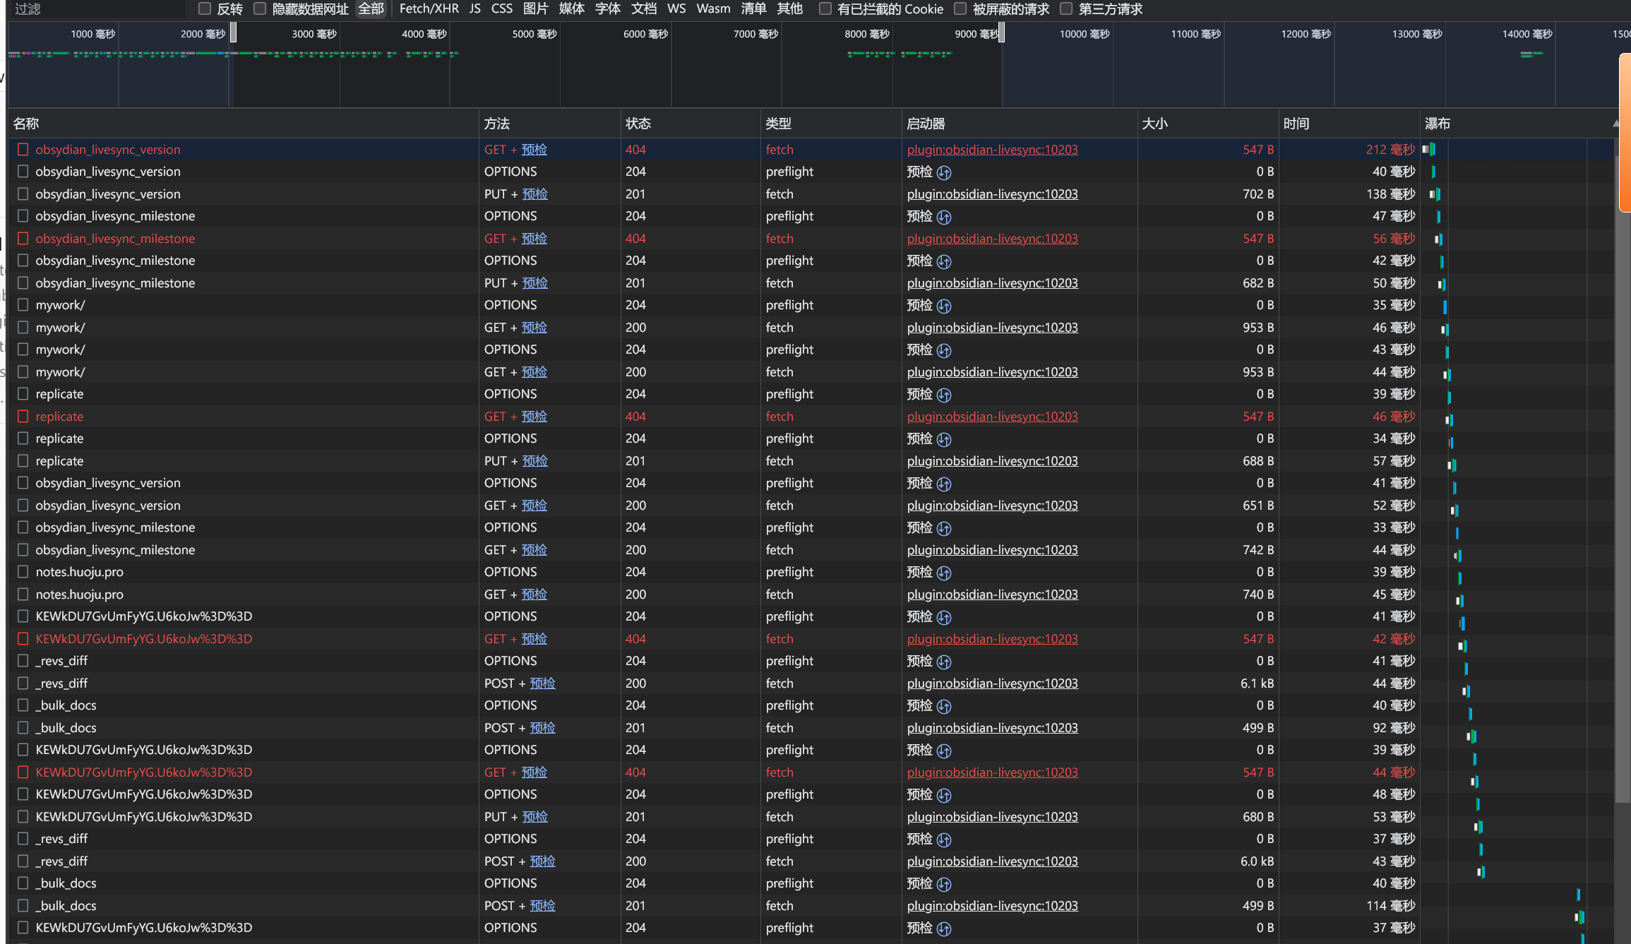Image resolution: width=1631 pixels, height=944 pixels.
Task: Click the 预检 link on the _revs_diff POST row
Action: pos(542,683)
